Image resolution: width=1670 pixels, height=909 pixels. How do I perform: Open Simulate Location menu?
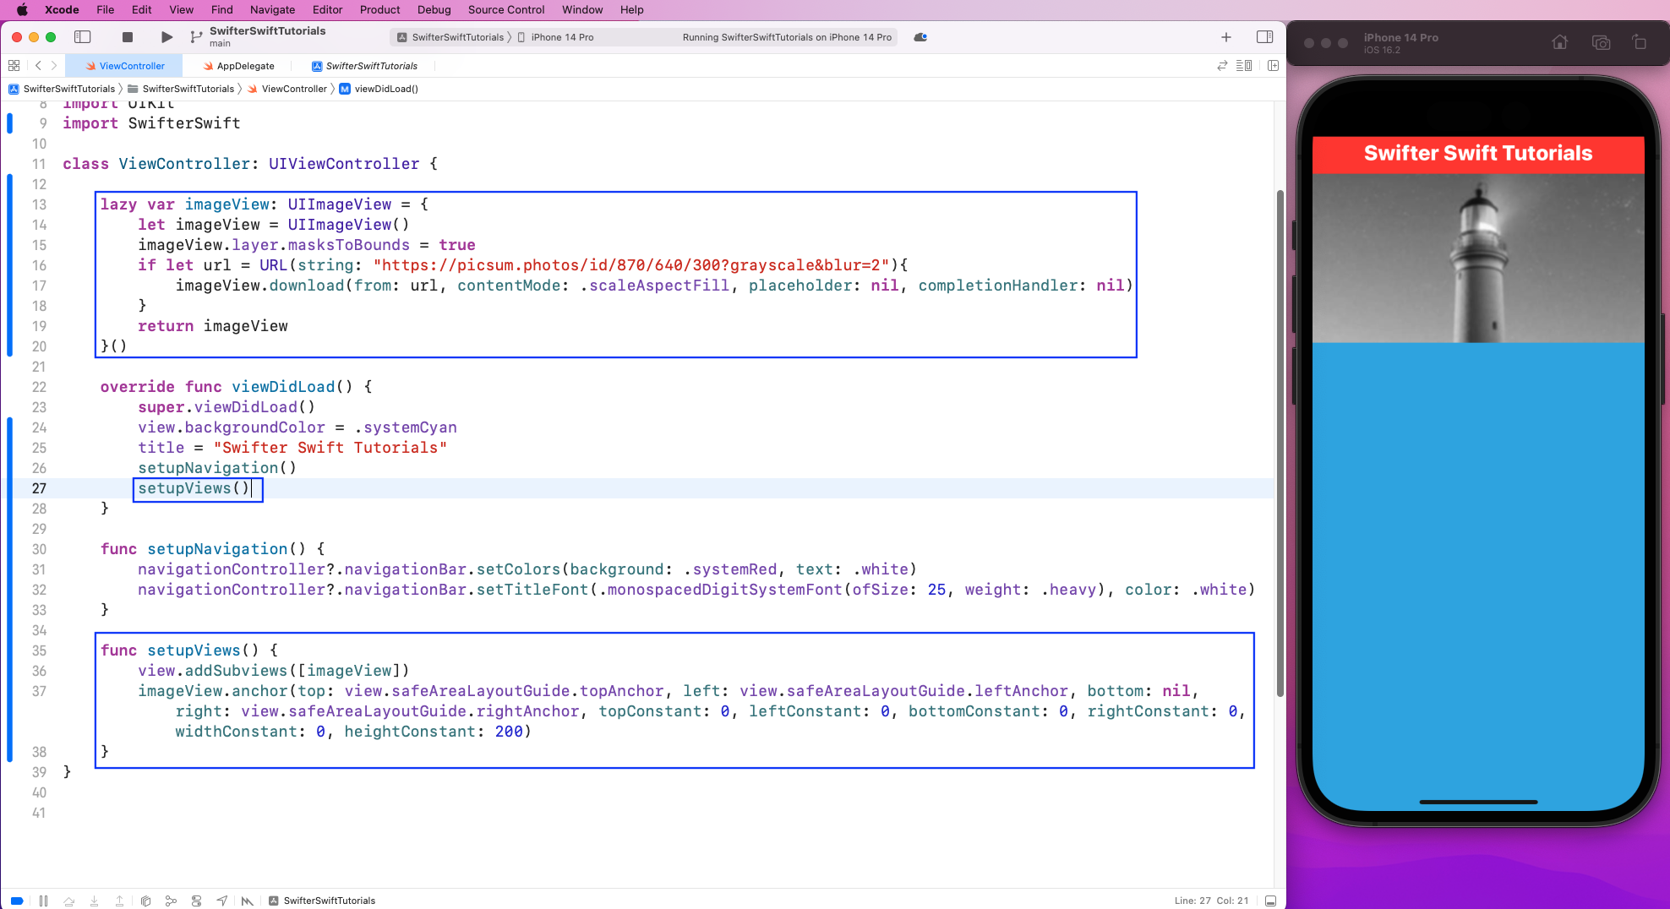[x=221, y=901]
